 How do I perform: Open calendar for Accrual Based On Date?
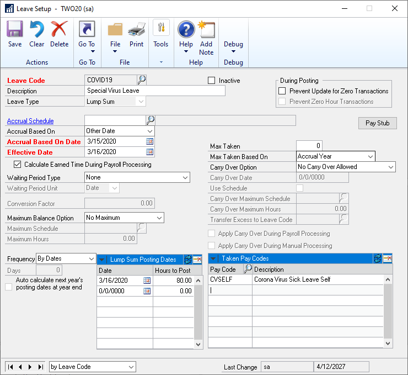(x=149, y=141)
